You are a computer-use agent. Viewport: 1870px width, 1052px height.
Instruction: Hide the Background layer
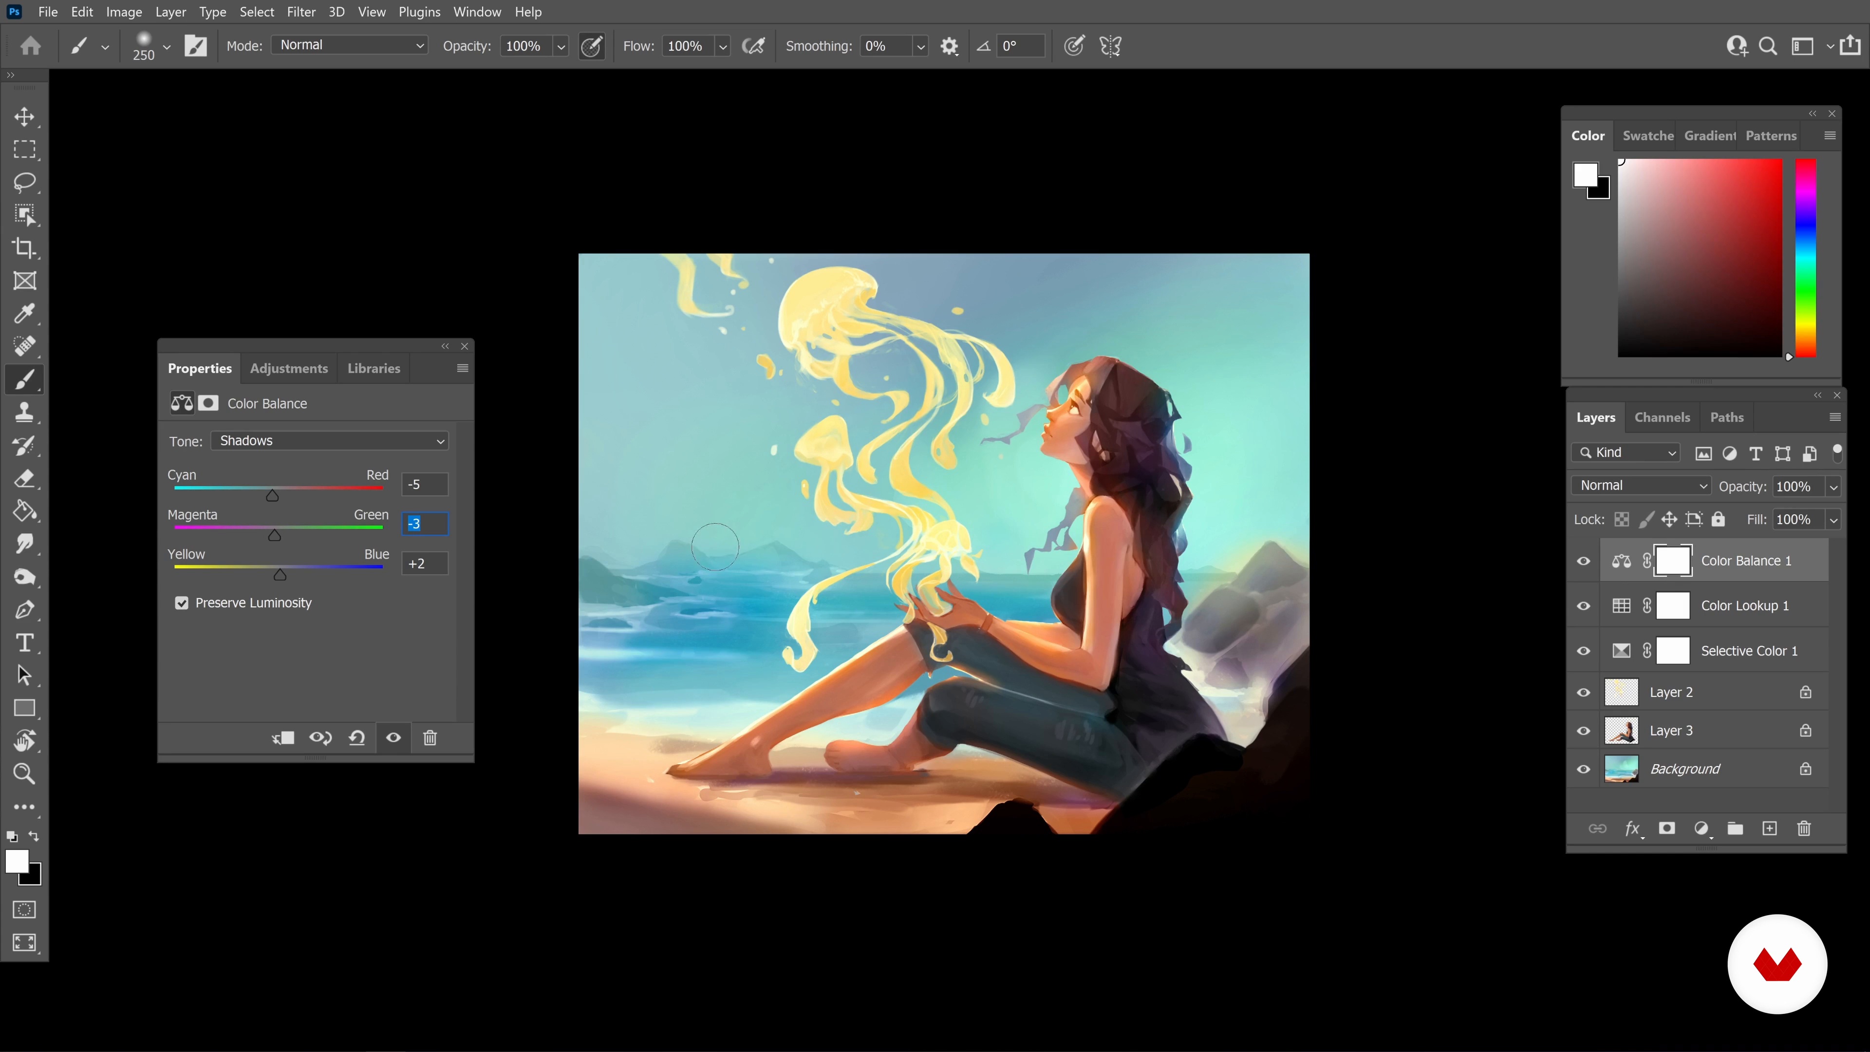[1583, 769]
